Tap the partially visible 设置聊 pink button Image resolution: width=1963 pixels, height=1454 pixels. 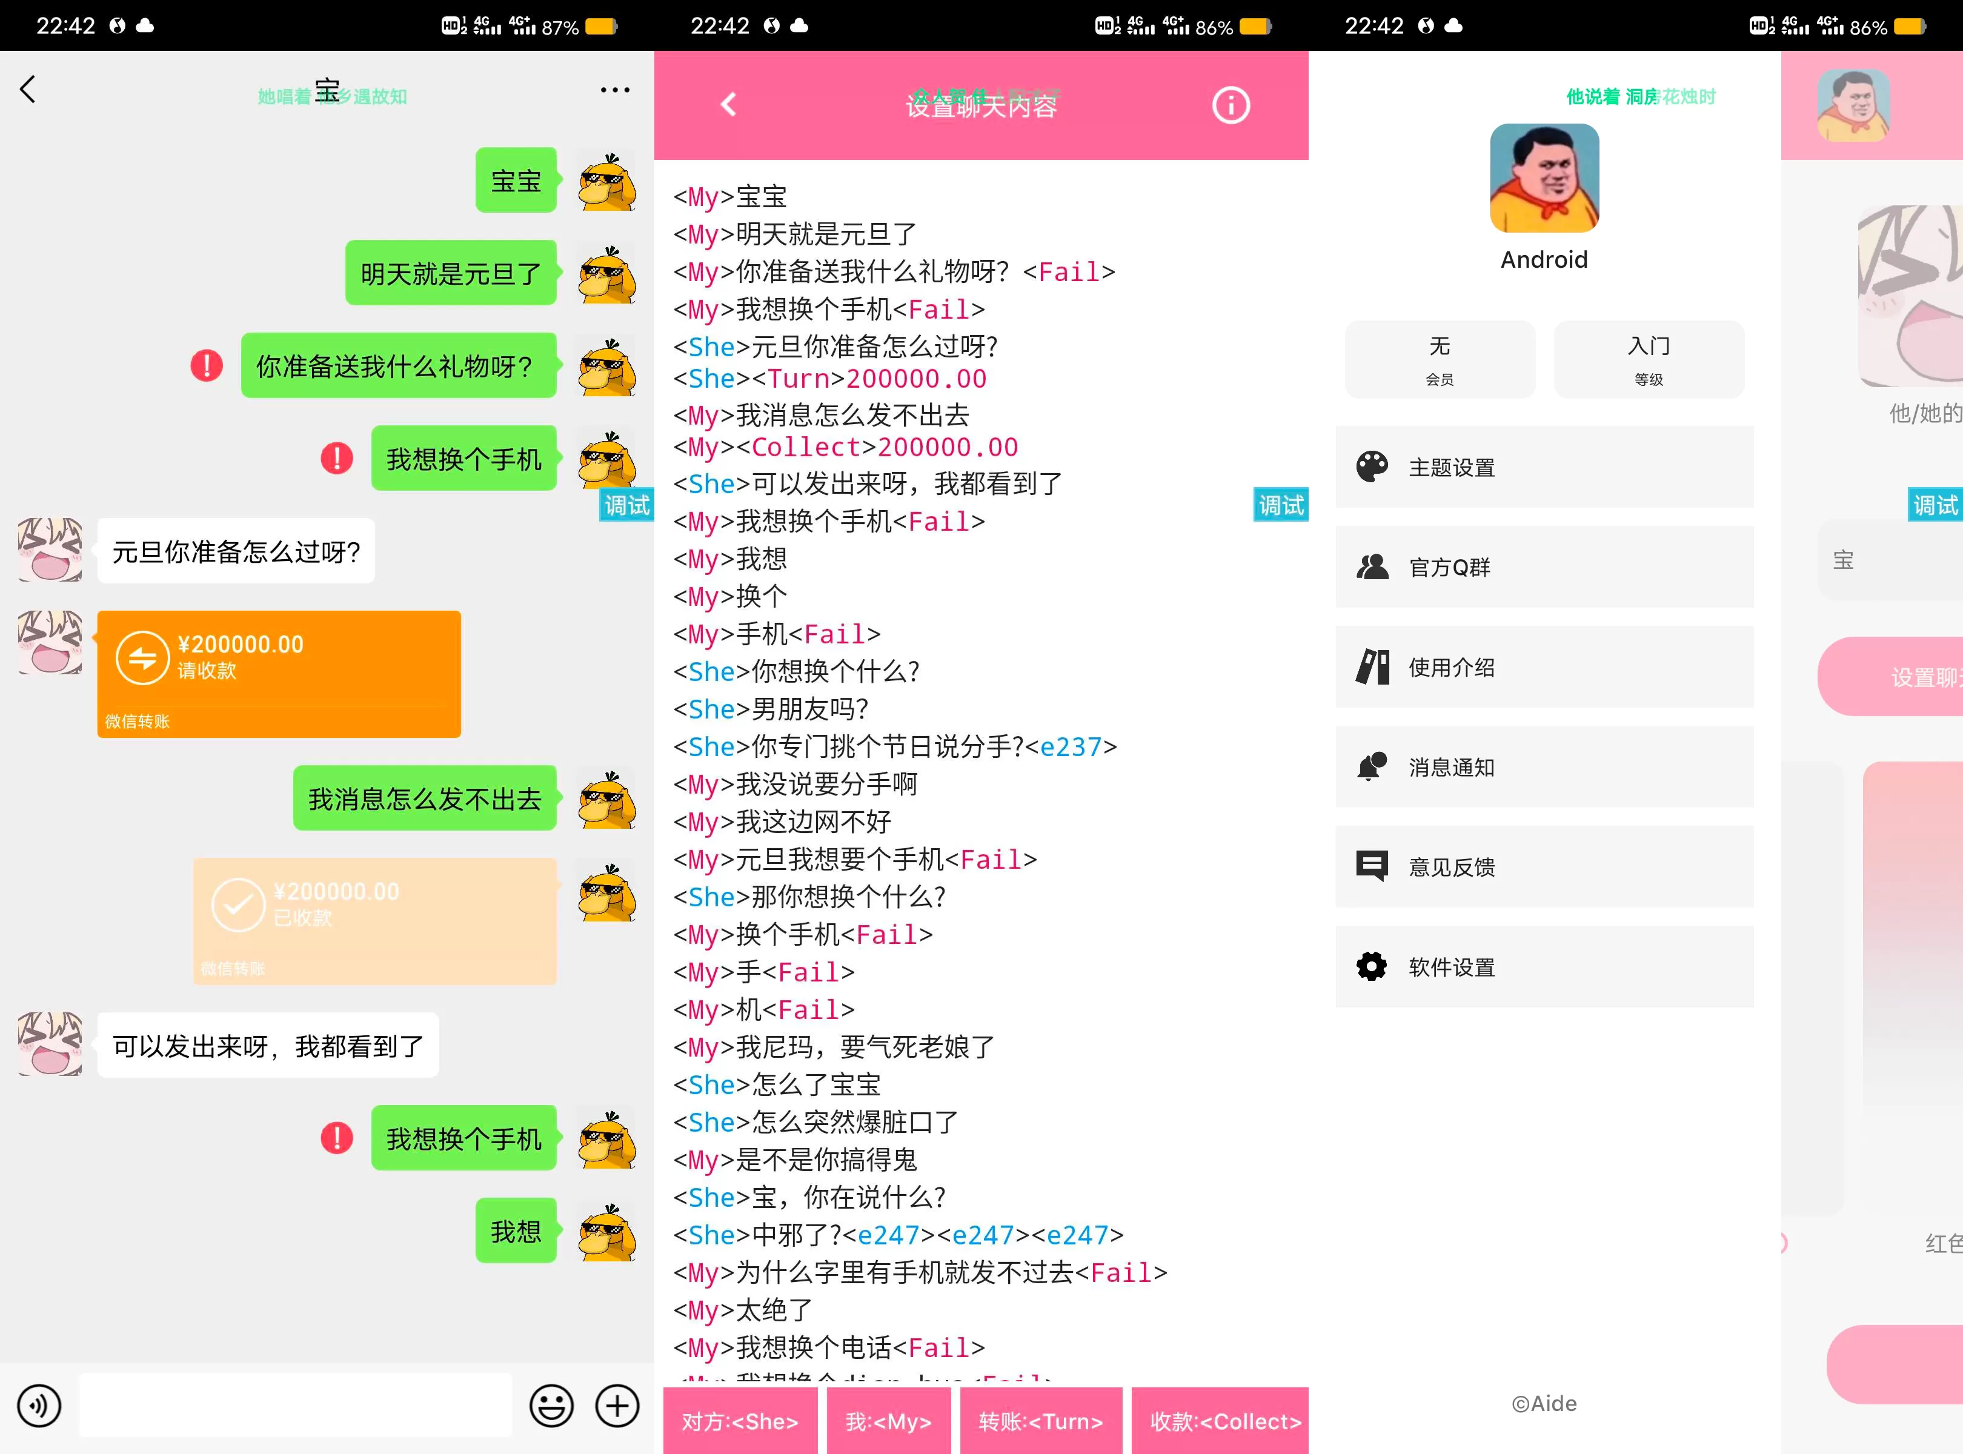(x=1890, y=677)
